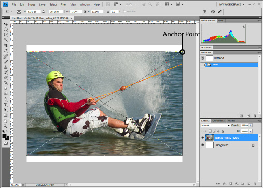This screenshot has width=263, height=188.
Task: Open the blend mode Normal dropdown
Action: tap(215, 125)
